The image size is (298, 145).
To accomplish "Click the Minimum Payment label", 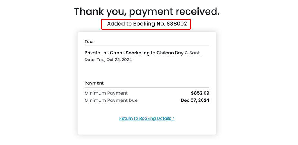I will tap(106, 93).
